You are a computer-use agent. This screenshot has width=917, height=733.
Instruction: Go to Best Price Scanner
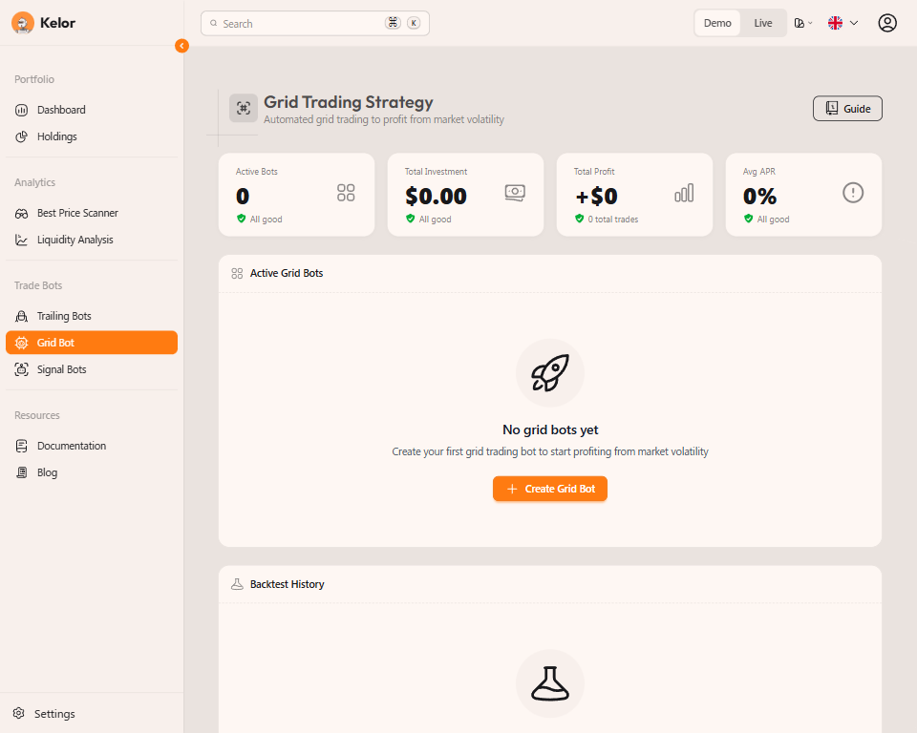click(x=77, y=213)
